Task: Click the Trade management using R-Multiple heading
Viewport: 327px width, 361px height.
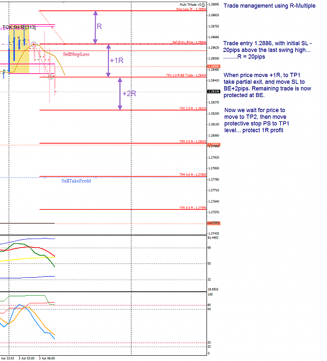Action: coord(269,6)
